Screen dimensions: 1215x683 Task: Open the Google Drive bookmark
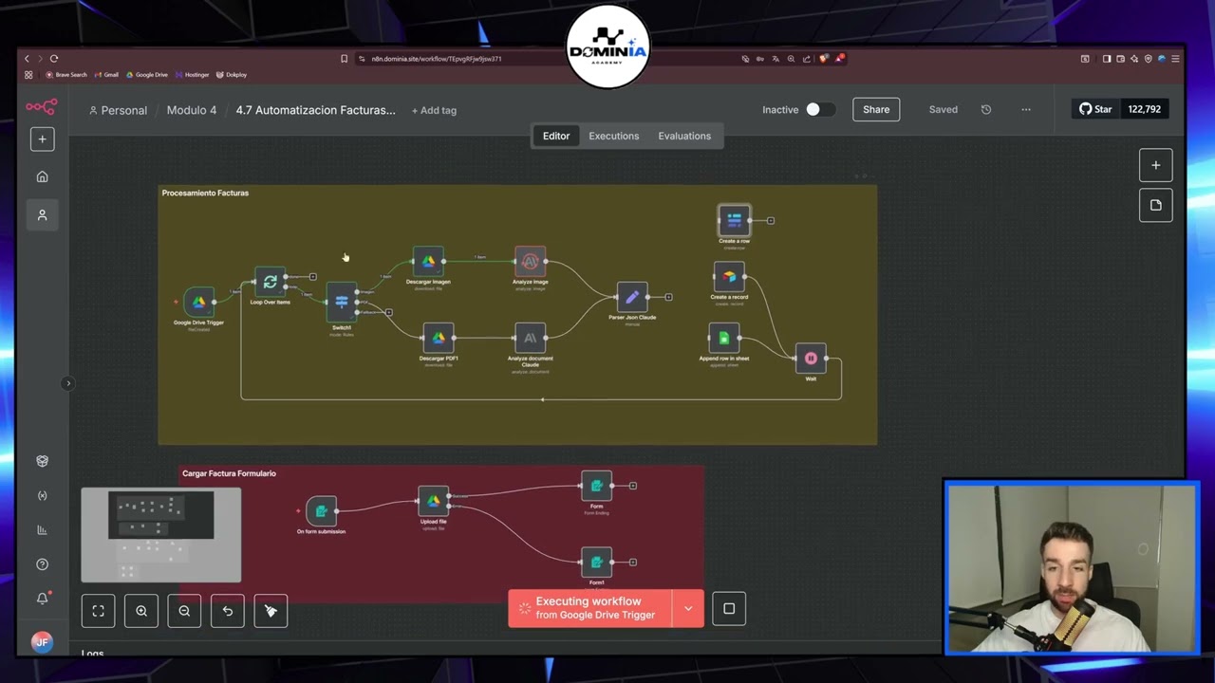coord(146,75)
